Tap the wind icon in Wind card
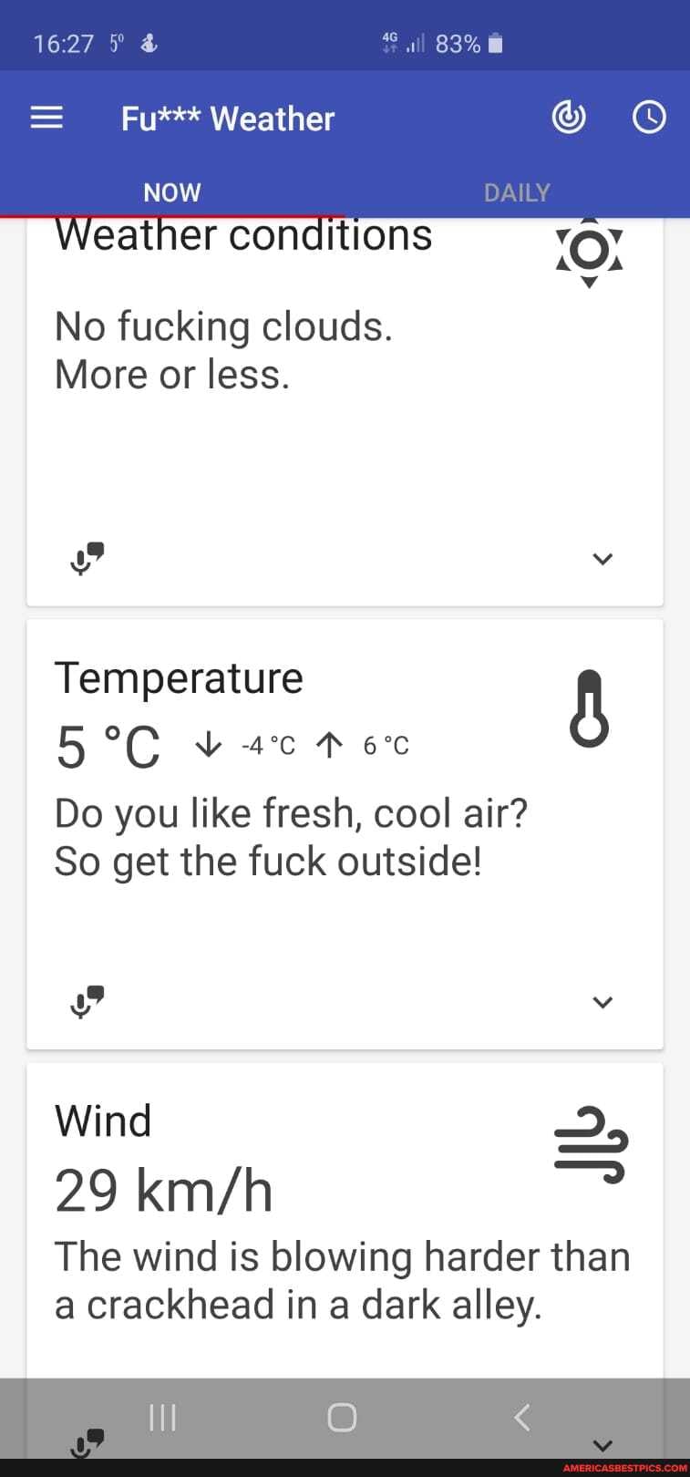Screen dimensions: 690x1477 [x=591, y=1144]
